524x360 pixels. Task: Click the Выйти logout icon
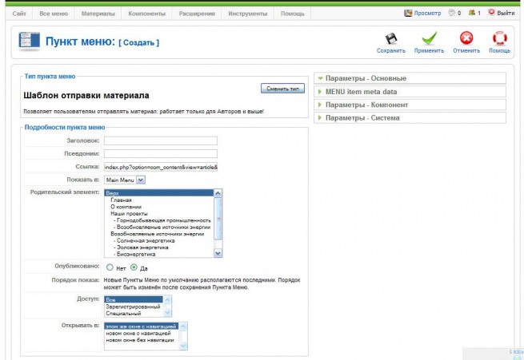point(491,12)
